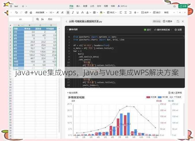Toggle italic formatting

click(x=73, y=13)
